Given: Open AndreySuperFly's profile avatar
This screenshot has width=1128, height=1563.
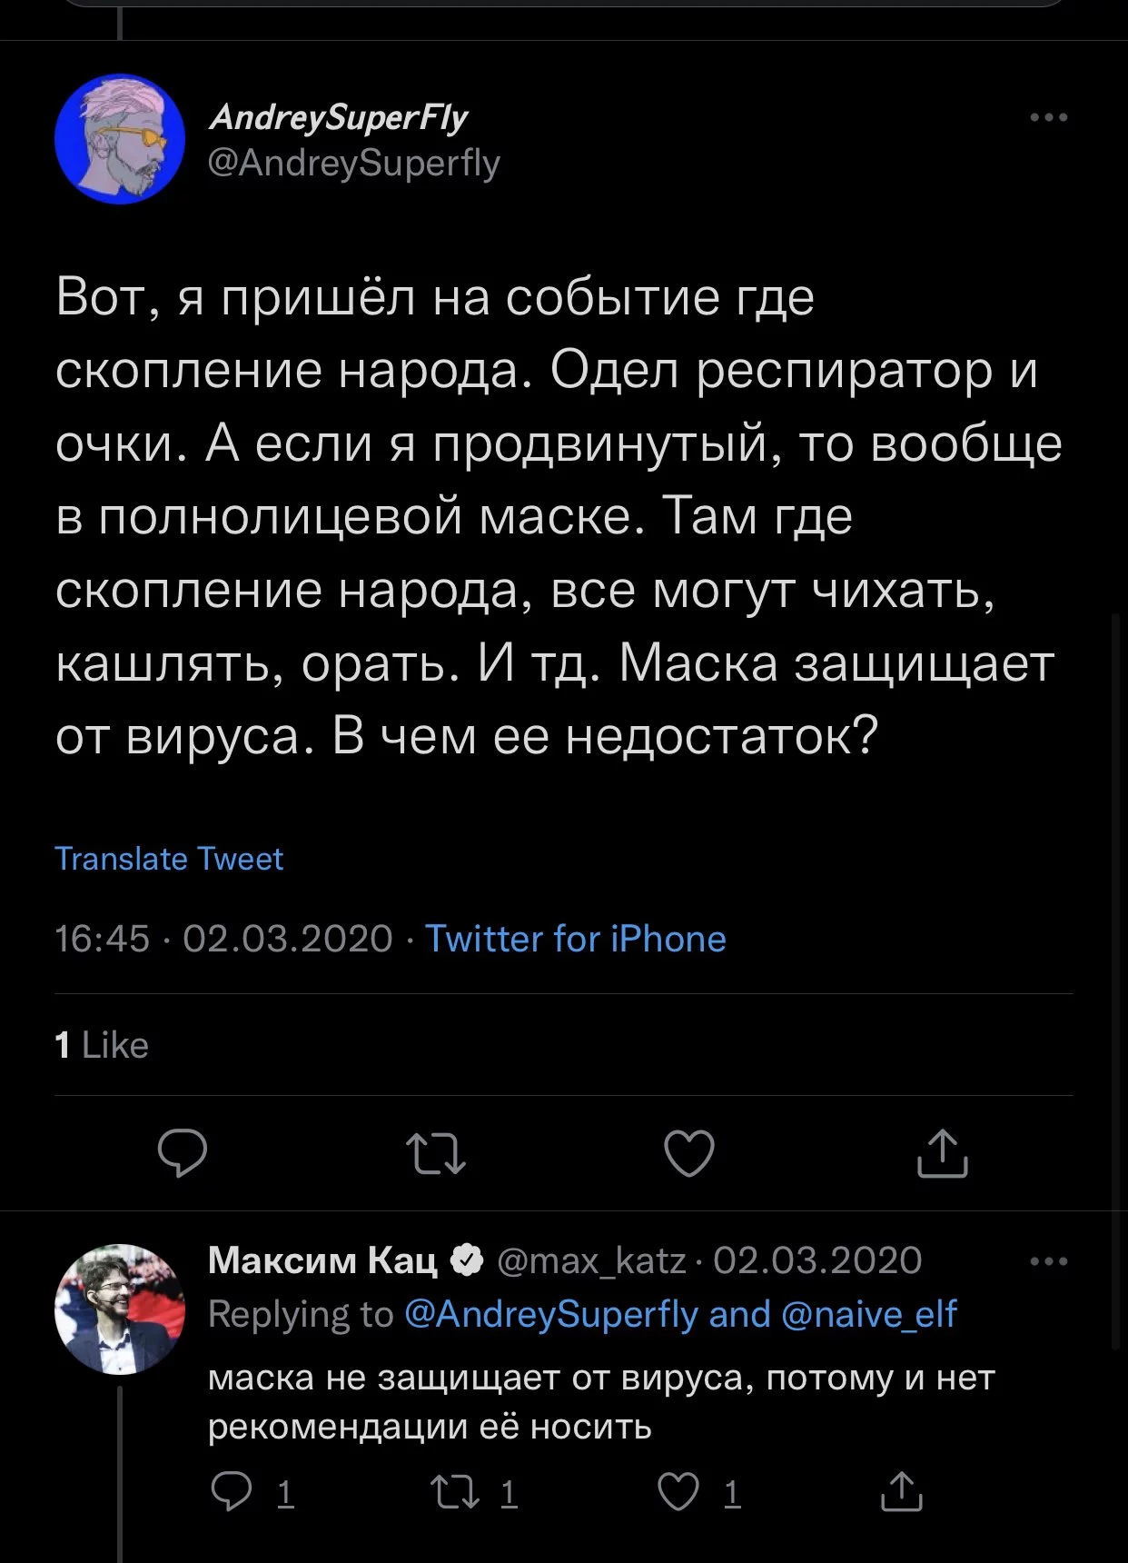Looking at the screenshot, I should [120, 139].
